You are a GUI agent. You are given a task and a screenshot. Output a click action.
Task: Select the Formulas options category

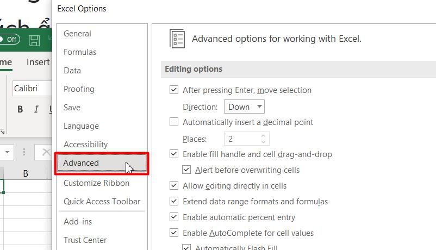point(80,52)
